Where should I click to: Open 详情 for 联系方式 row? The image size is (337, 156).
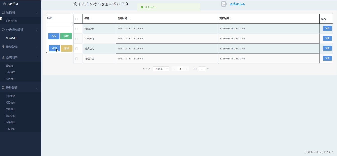coord(327,48)
